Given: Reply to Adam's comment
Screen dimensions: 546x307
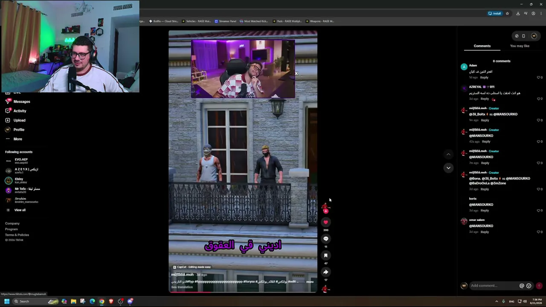Looking at the screenshot, I should 484,78.
